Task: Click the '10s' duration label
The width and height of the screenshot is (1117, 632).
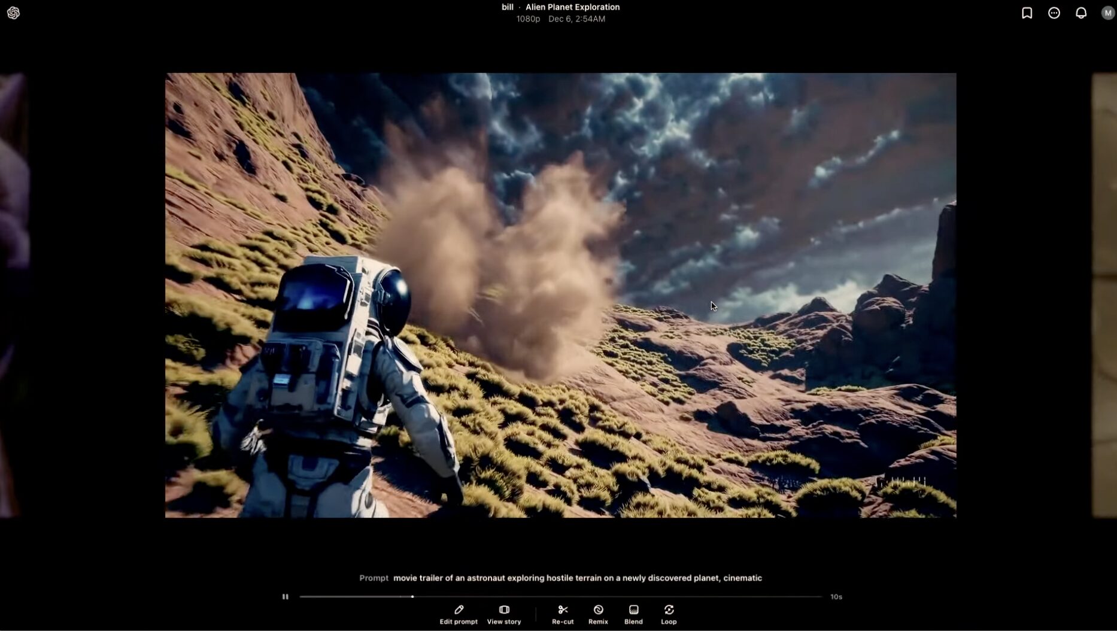Action: tap(836, 597)
